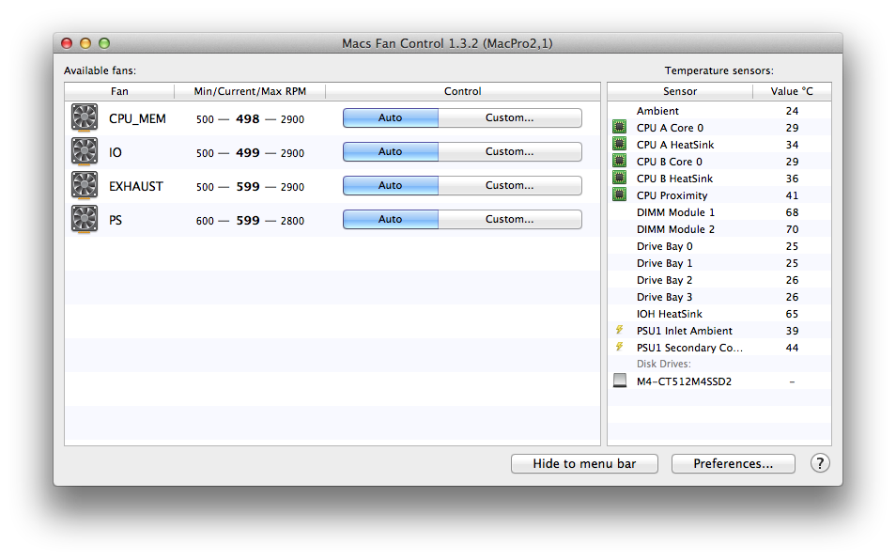The width and height of the screenshot is (896, 560).
Task: Select the CPU B HeatSink sensor label
Action: (x=675, y=179)
